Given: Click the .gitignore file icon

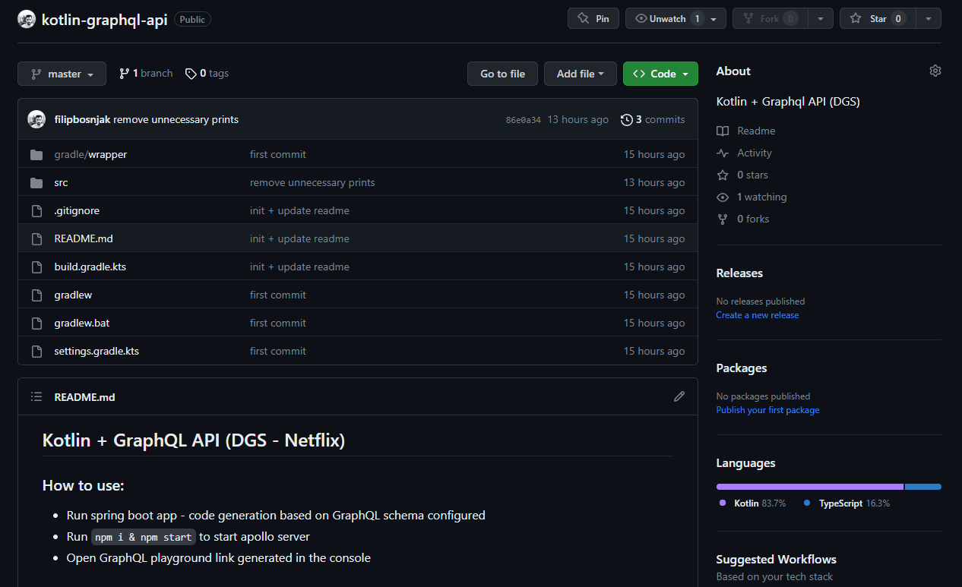Looking at the screenshot, I should 36,210.
